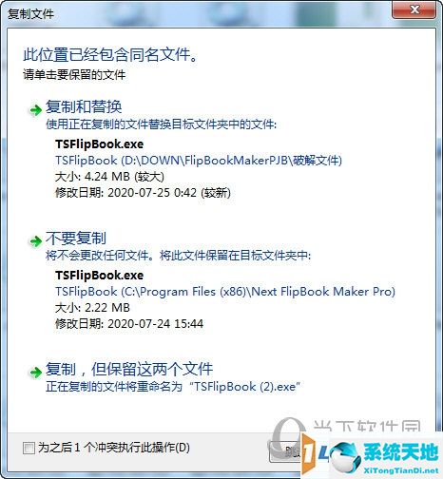
Task: Click the TSFlipBook.exe name under 复制和替换
Action: click(x=99, y=144)
